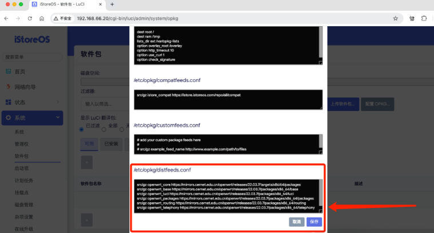Select the 已过滤 radio button
Viewport: 434px width, 233px height.
(82, 129)
